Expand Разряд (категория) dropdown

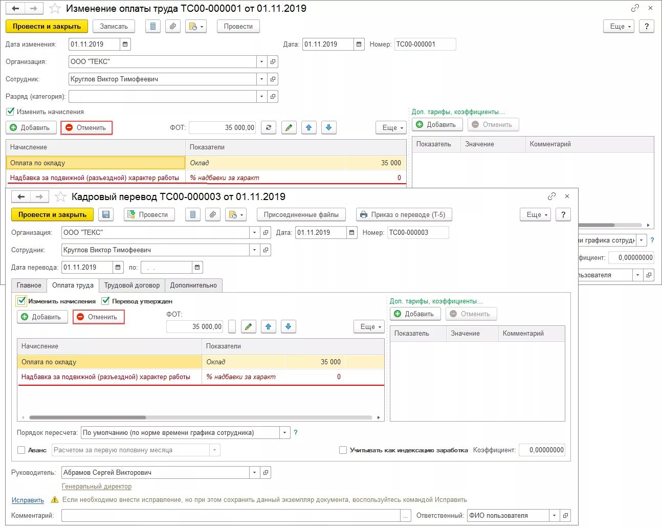click(x=262, y=97)
